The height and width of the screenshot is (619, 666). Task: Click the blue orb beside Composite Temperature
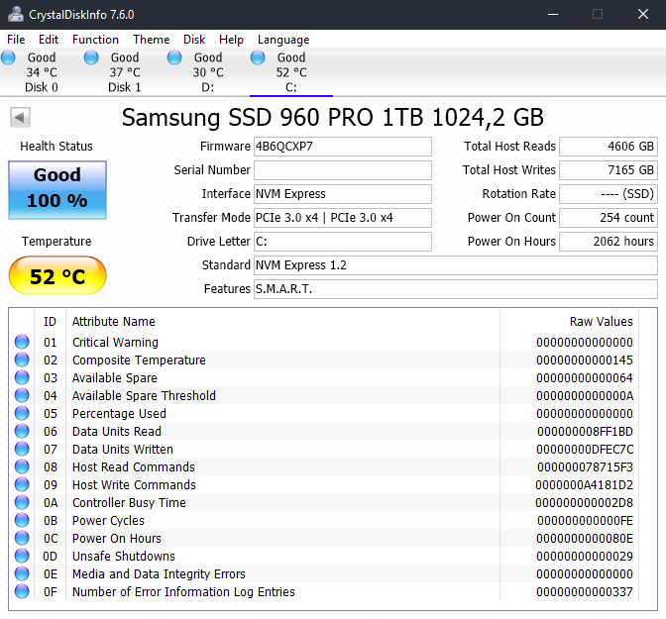[x=22, y=360]
